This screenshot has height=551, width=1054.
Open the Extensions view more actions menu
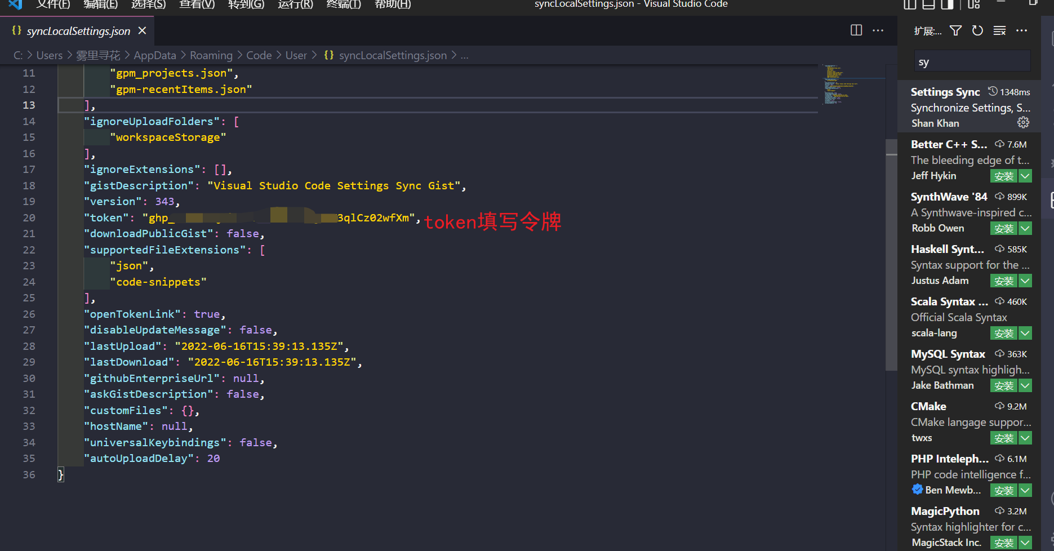[1022, 31]
